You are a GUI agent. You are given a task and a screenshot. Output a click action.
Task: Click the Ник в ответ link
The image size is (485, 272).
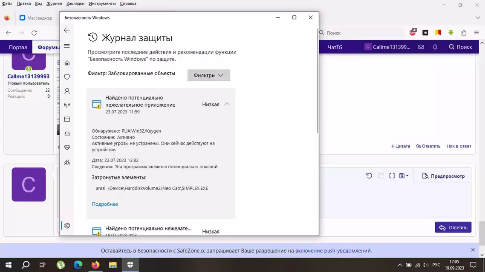point(459,146)
